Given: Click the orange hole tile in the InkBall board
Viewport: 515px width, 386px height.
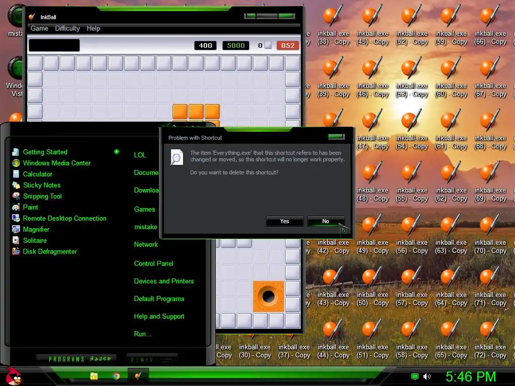Looking at the screenshot, I should pos(269,296).
